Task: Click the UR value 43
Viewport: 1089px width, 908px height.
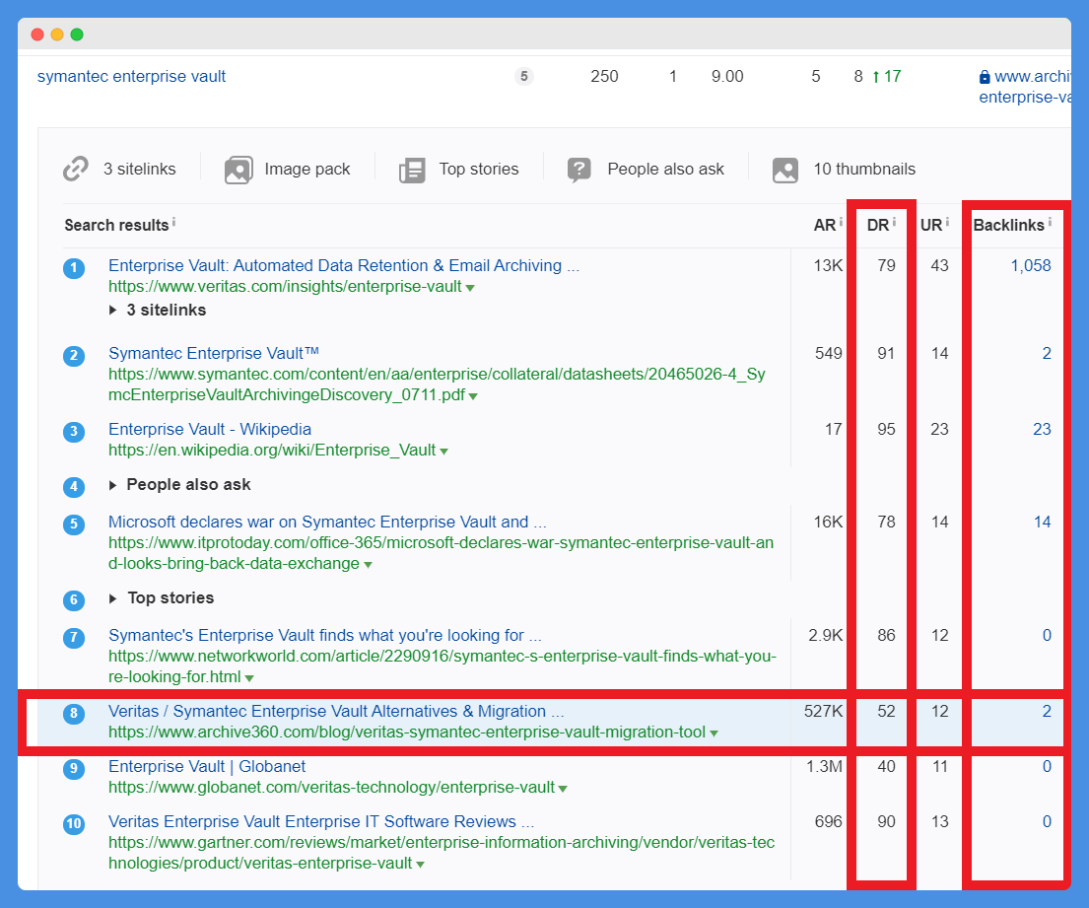Action: tap(939, 265)
